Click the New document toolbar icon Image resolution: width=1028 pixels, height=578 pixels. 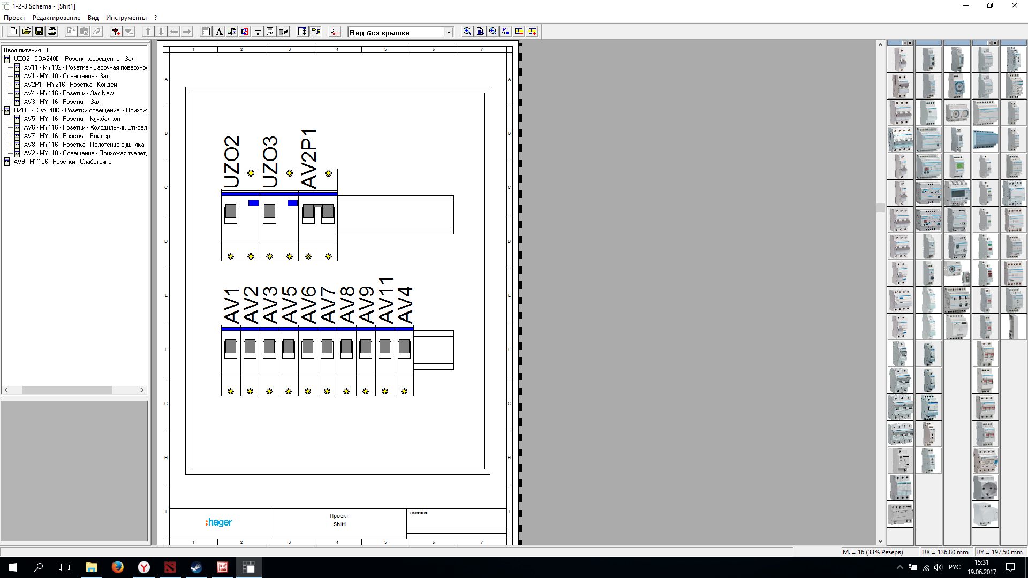coord(13,32)
